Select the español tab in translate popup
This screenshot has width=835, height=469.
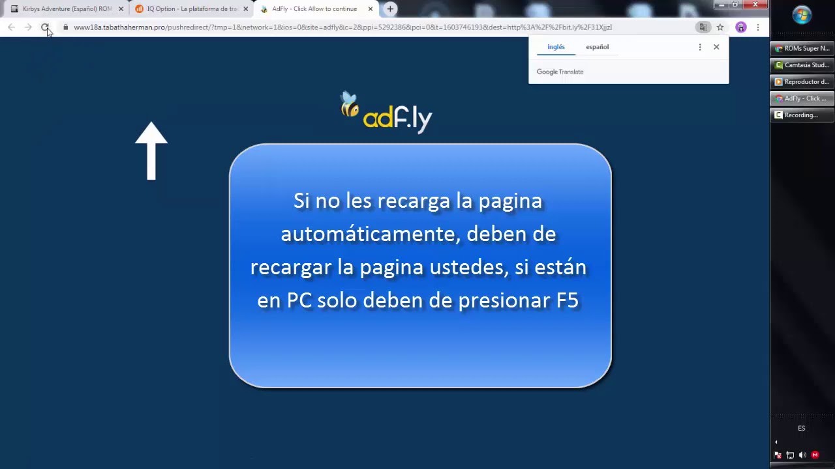(597, 47)
